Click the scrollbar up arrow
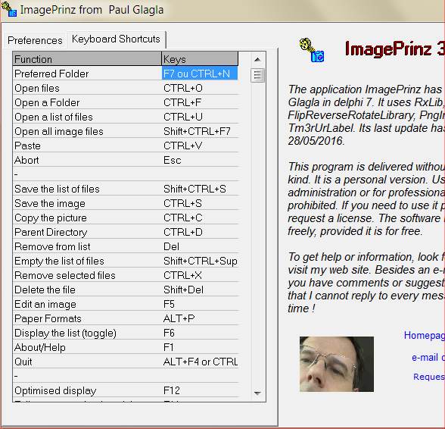Viewport: 445px width, 429px height. coord(257,59)
